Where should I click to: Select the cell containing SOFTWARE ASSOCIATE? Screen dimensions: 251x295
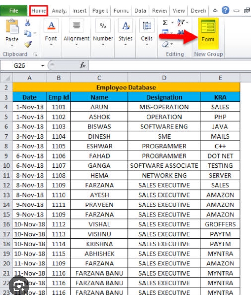[164, 166]
